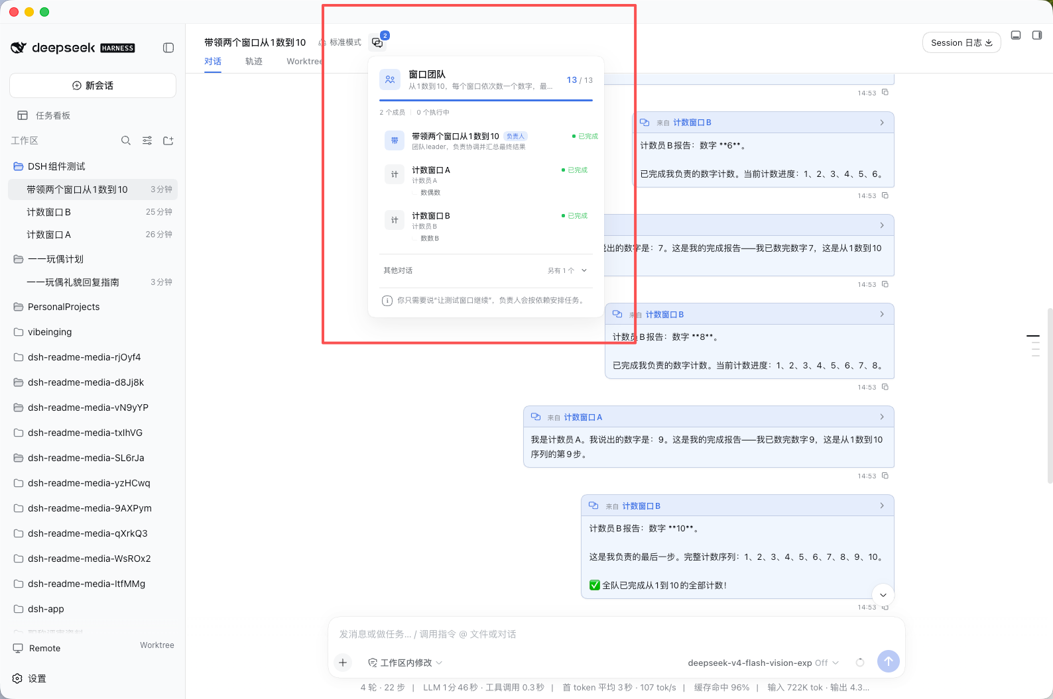Click the 数偶数 subtask under 计数窗口 A
The height and width of the screenshot is (699, 1053).
coord(430,193)
